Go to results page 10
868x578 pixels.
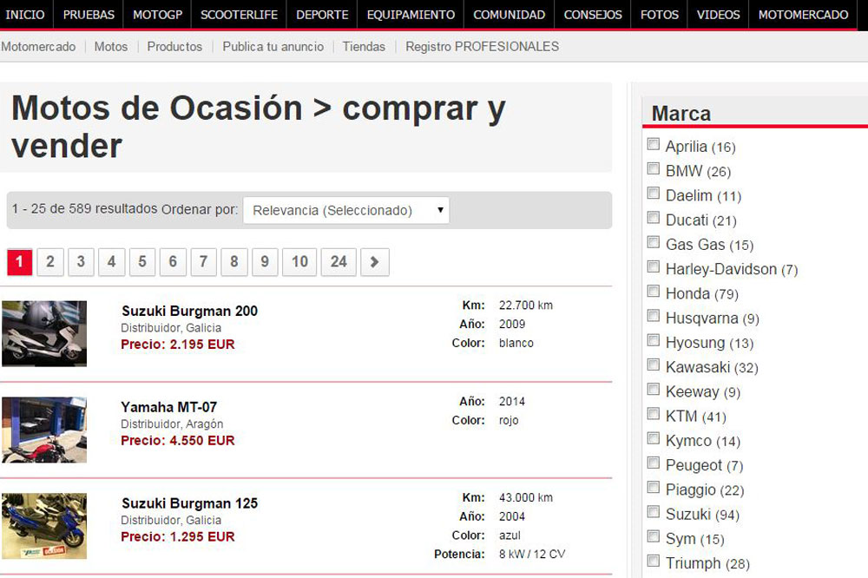coord(299,262)
